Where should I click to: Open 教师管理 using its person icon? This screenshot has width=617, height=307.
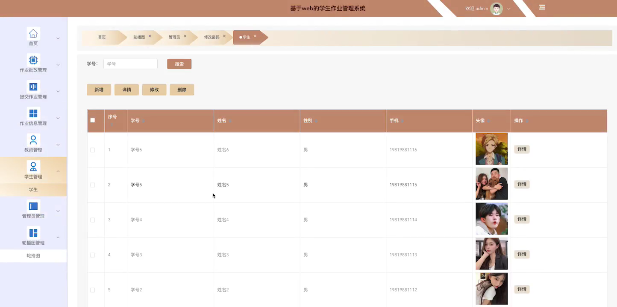33,140
